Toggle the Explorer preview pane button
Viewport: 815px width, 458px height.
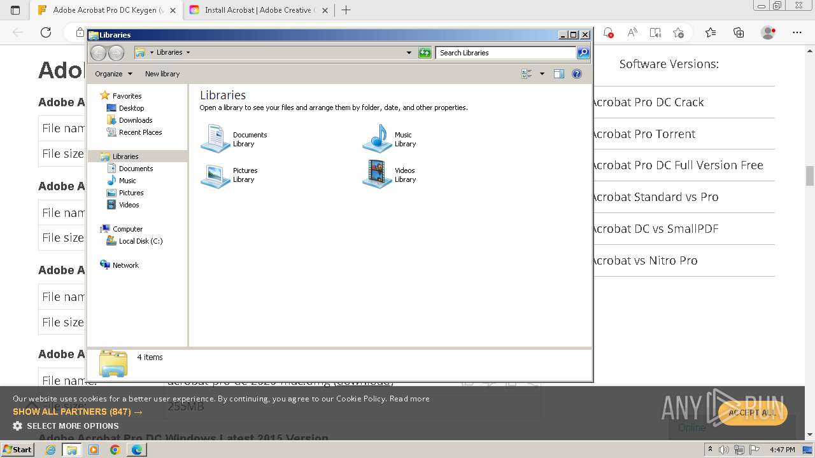coord(558,74)
